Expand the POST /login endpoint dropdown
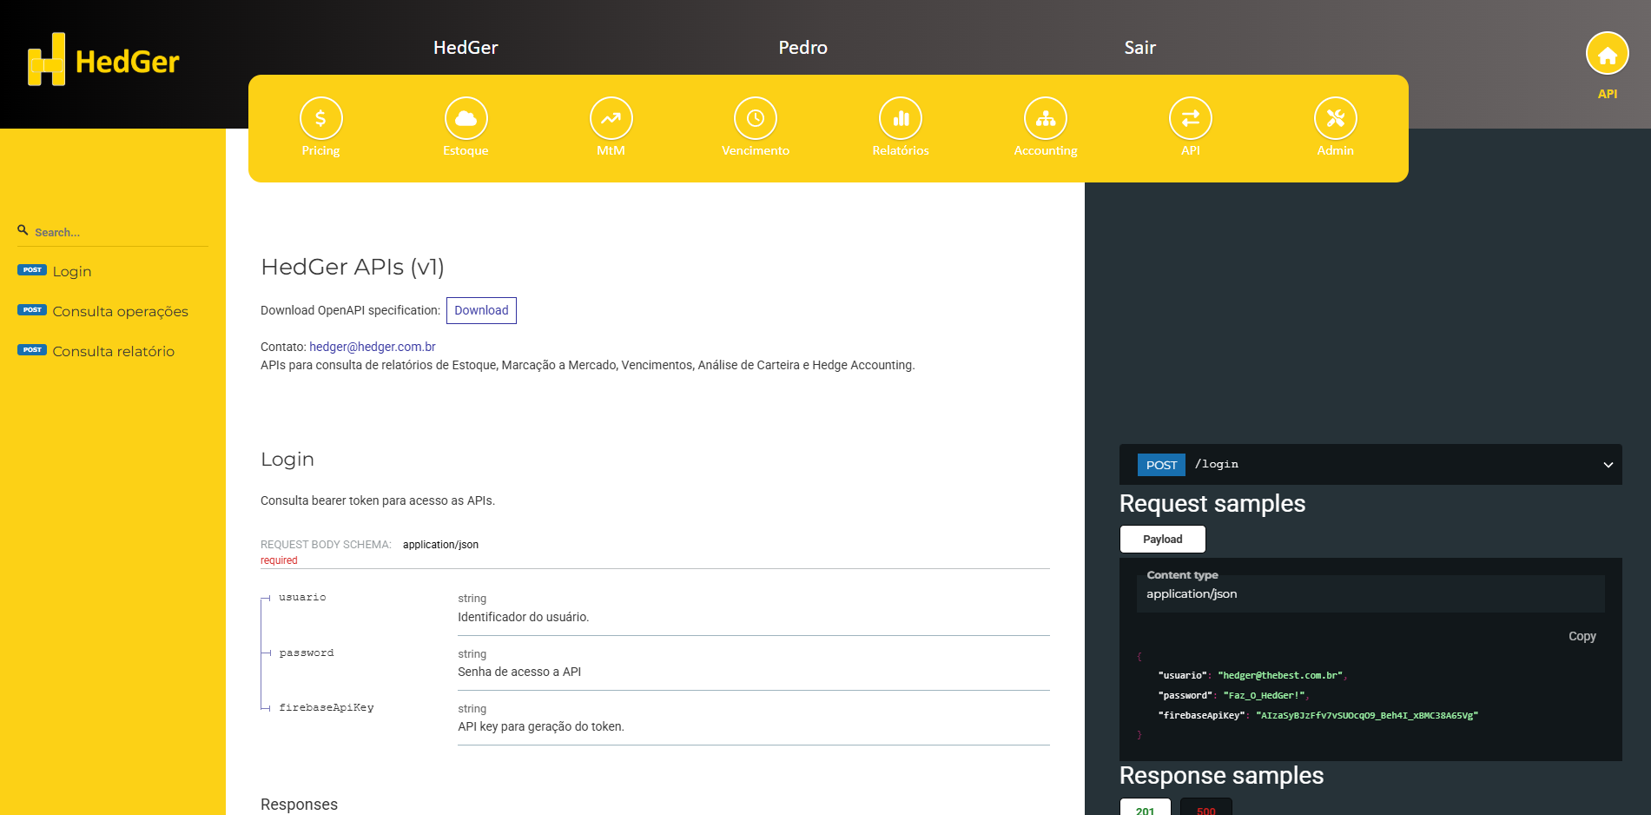This screenshot has height=815, width=1651. click(x=1608, y=465)
